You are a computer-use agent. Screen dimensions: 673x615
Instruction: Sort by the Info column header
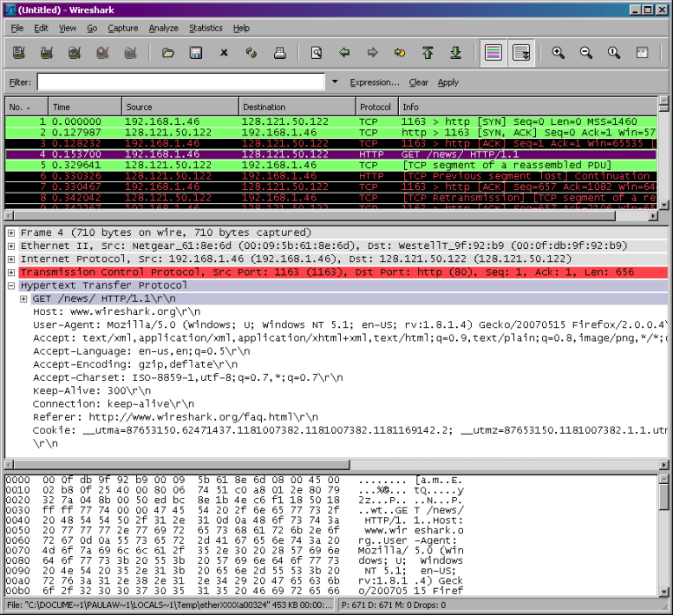(x=528, y=107)
